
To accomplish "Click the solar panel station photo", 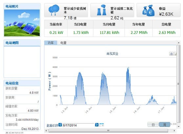I will click(22, 23).
